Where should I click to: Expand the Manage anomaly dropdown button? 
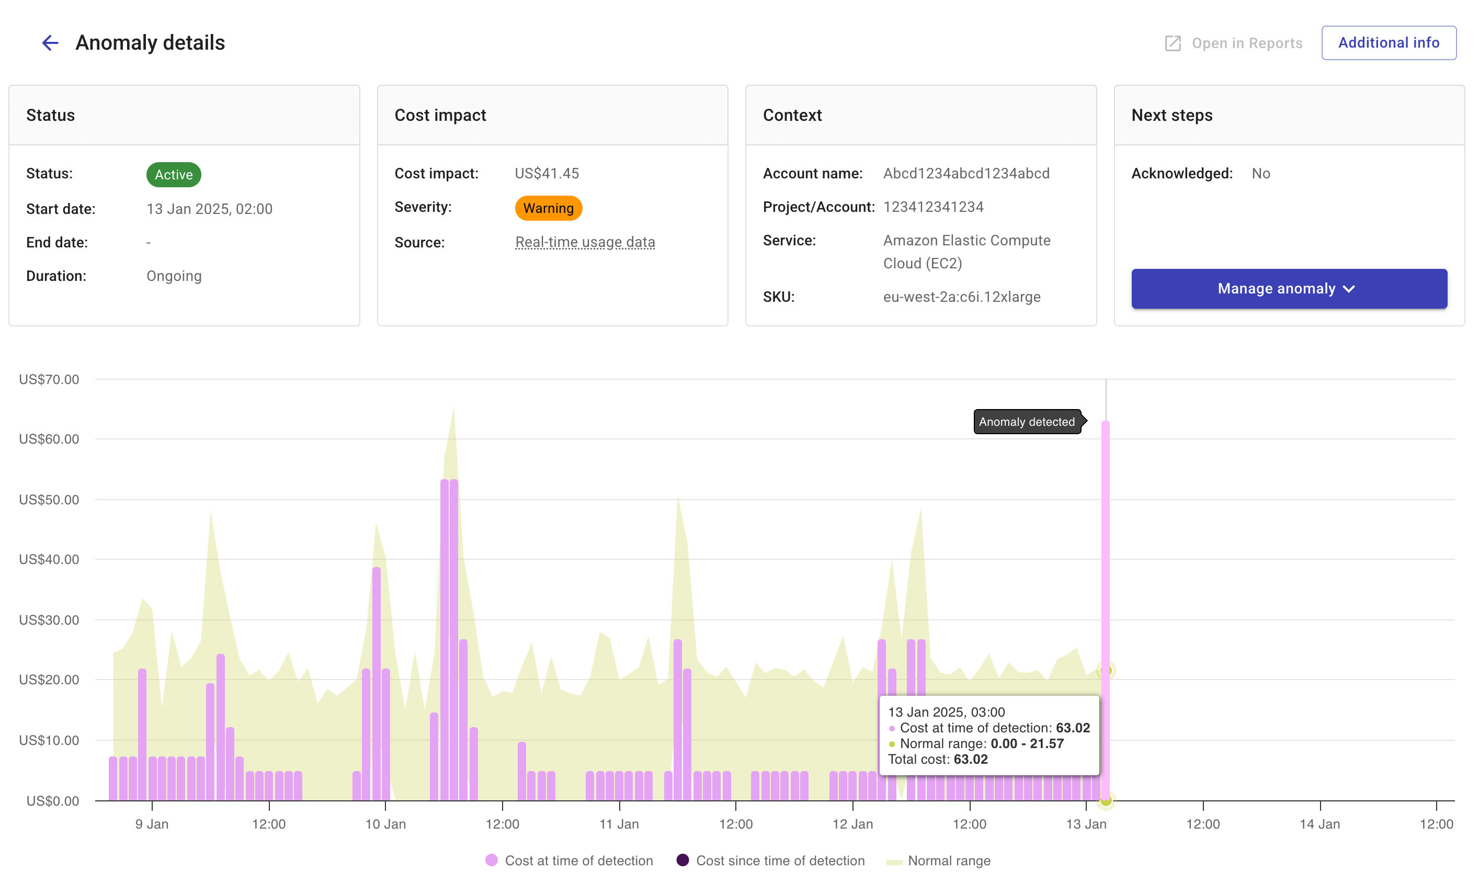pos(1289,289)
